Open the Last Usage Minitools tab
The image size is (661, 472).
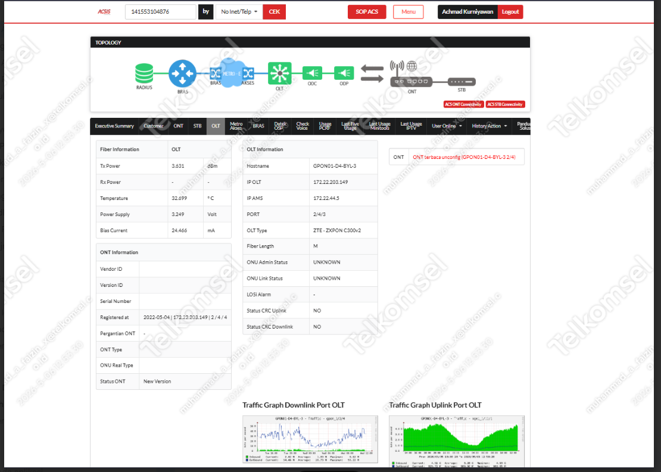tap(379, 126)
